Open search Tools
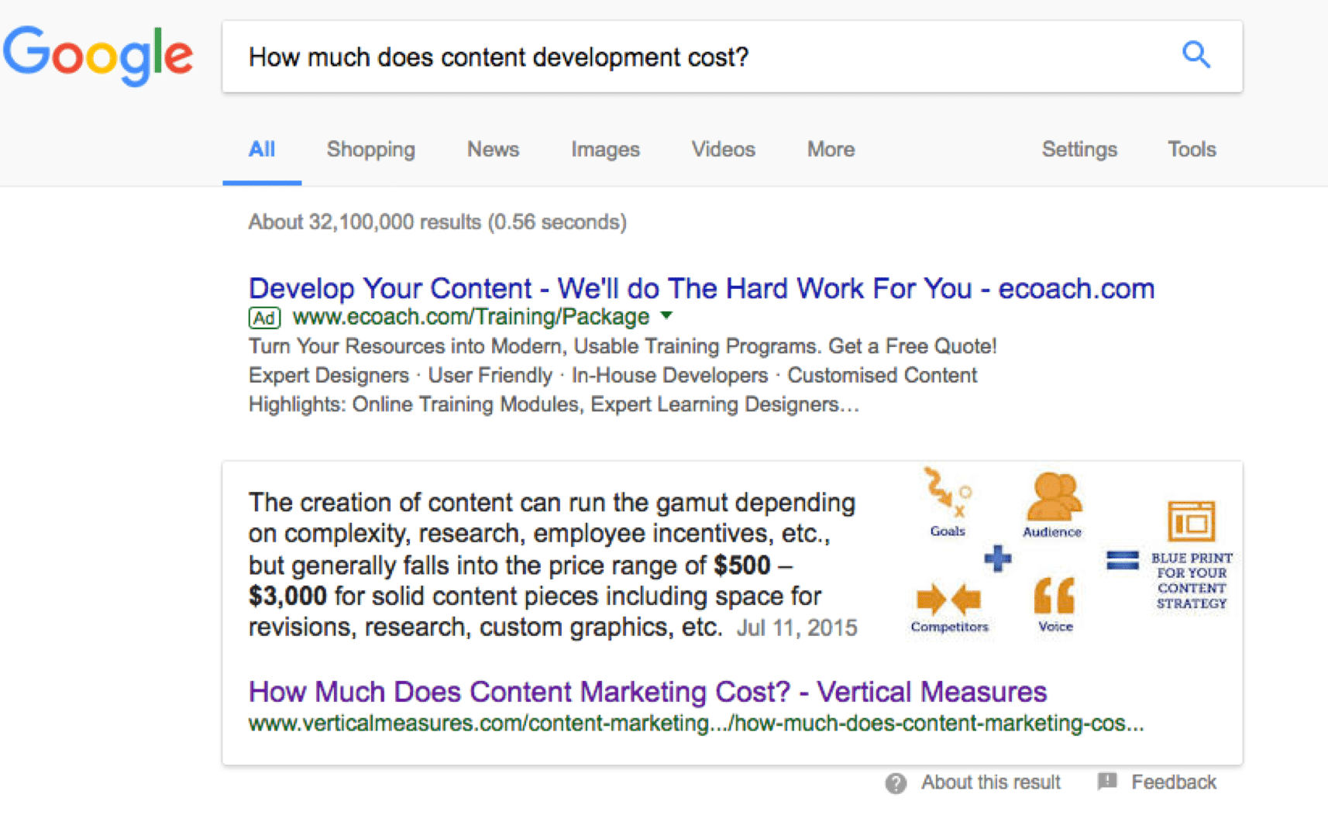1328x818 pixels. coord(1192,150)
